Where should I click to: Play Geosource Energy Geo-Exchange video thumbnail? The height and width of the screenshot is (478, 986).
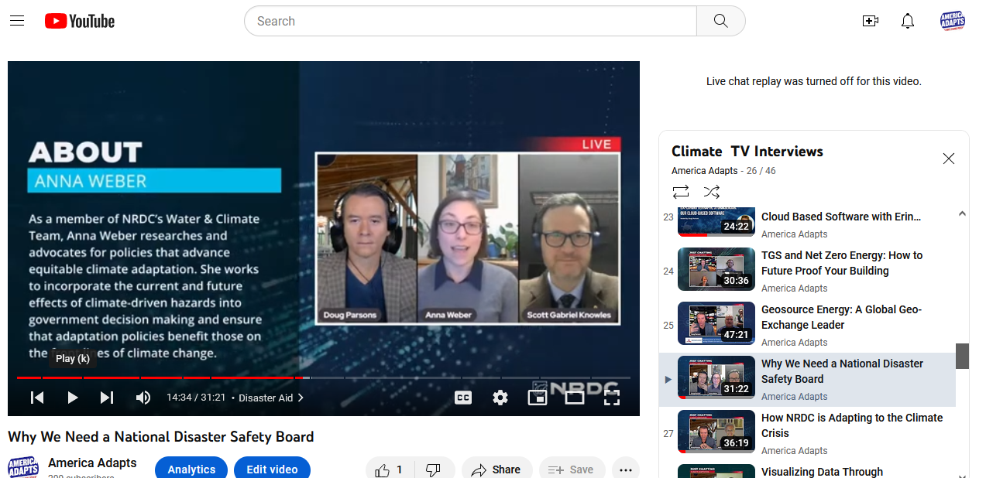716,323
